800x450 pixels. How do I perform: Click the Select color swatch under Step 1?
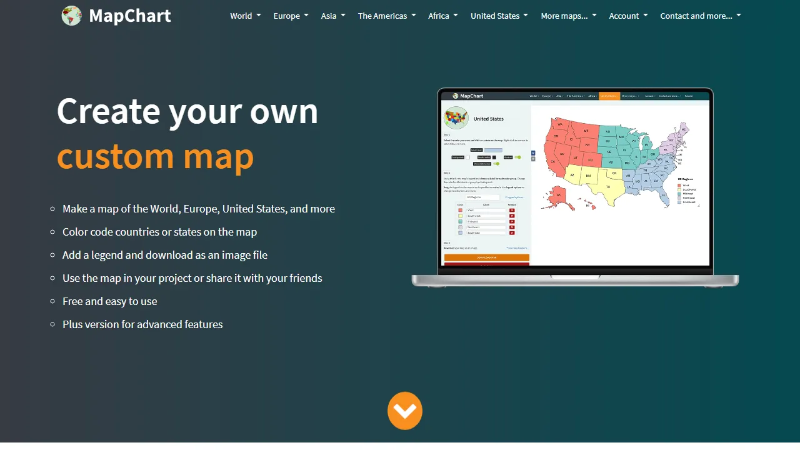pos(493,150)
